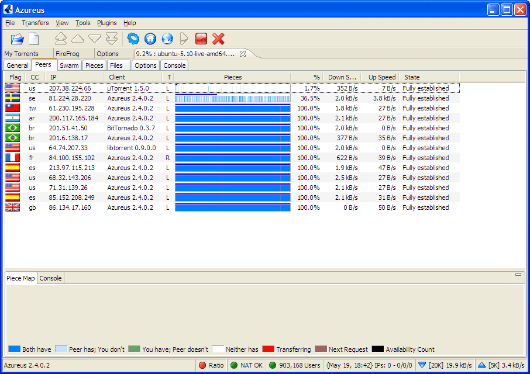
Task: Click the upload speed arrow icon in status bar
Action: pos(481,365)
